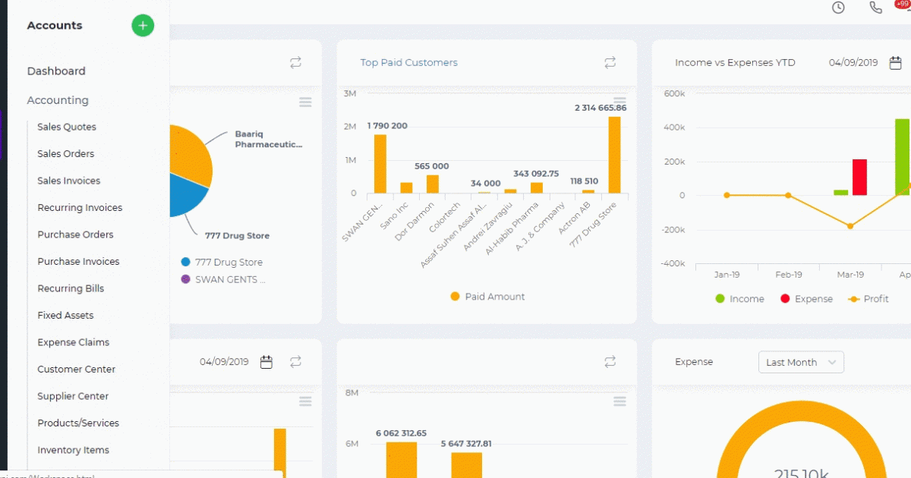The height and width of the screenshot is (478, 911).
Task: Select Fixed Assets
Action: [66, 315]
